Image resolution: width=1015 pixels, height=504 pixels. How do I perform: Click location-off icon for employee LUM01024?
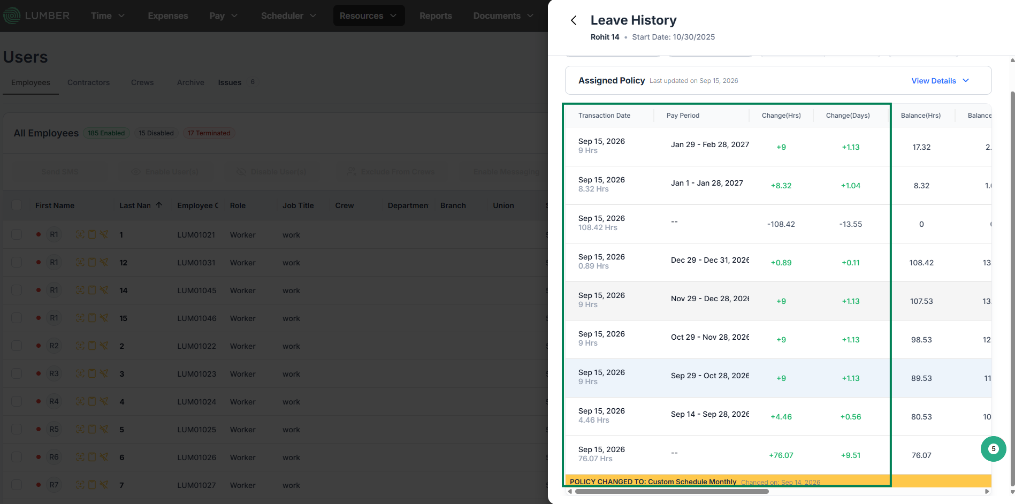pos(104,401)
